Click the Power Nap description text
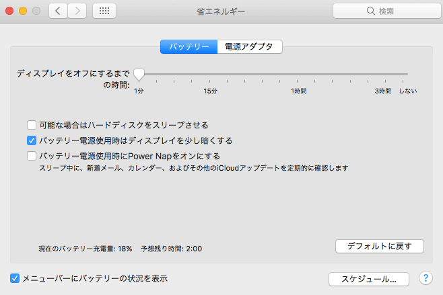The height and width of the screenshot is (295, 443). [193, 168]
